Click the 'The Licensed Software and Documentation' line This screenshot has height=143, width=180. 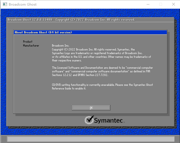[x=102, y=68]
